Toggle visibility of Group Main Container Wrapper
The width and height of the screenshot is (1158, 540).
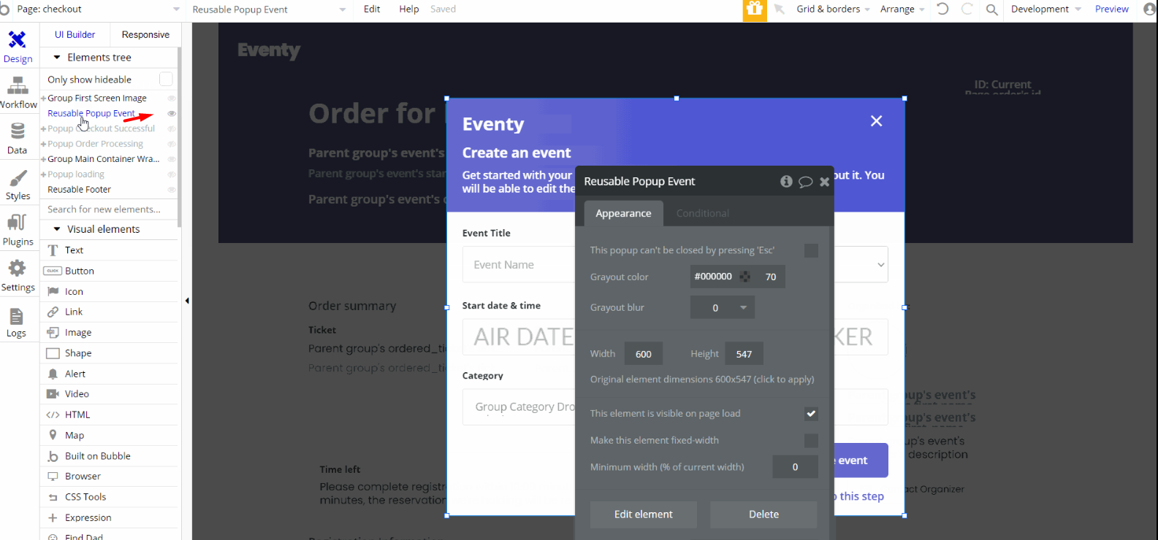[x=172, y=159]
